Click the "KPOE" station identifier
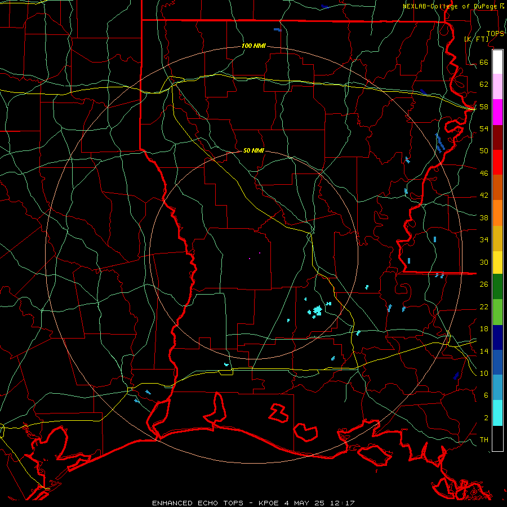Viewport: 507px width, 507px height. tap(269, 503)
